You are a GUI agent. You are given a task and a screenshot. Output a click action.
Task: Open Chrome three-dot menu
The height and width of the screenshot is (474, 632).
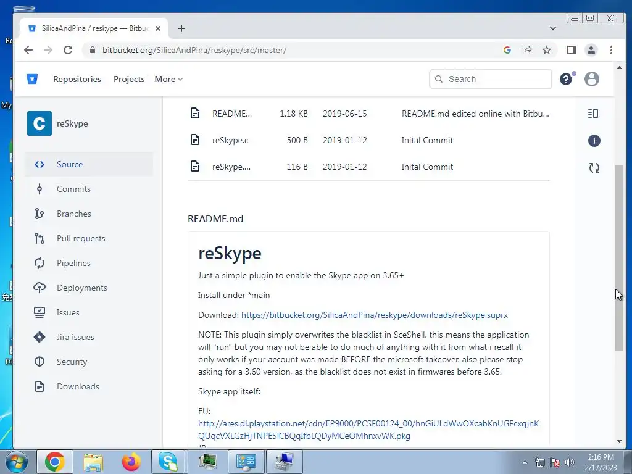click(x=611, y=50)
